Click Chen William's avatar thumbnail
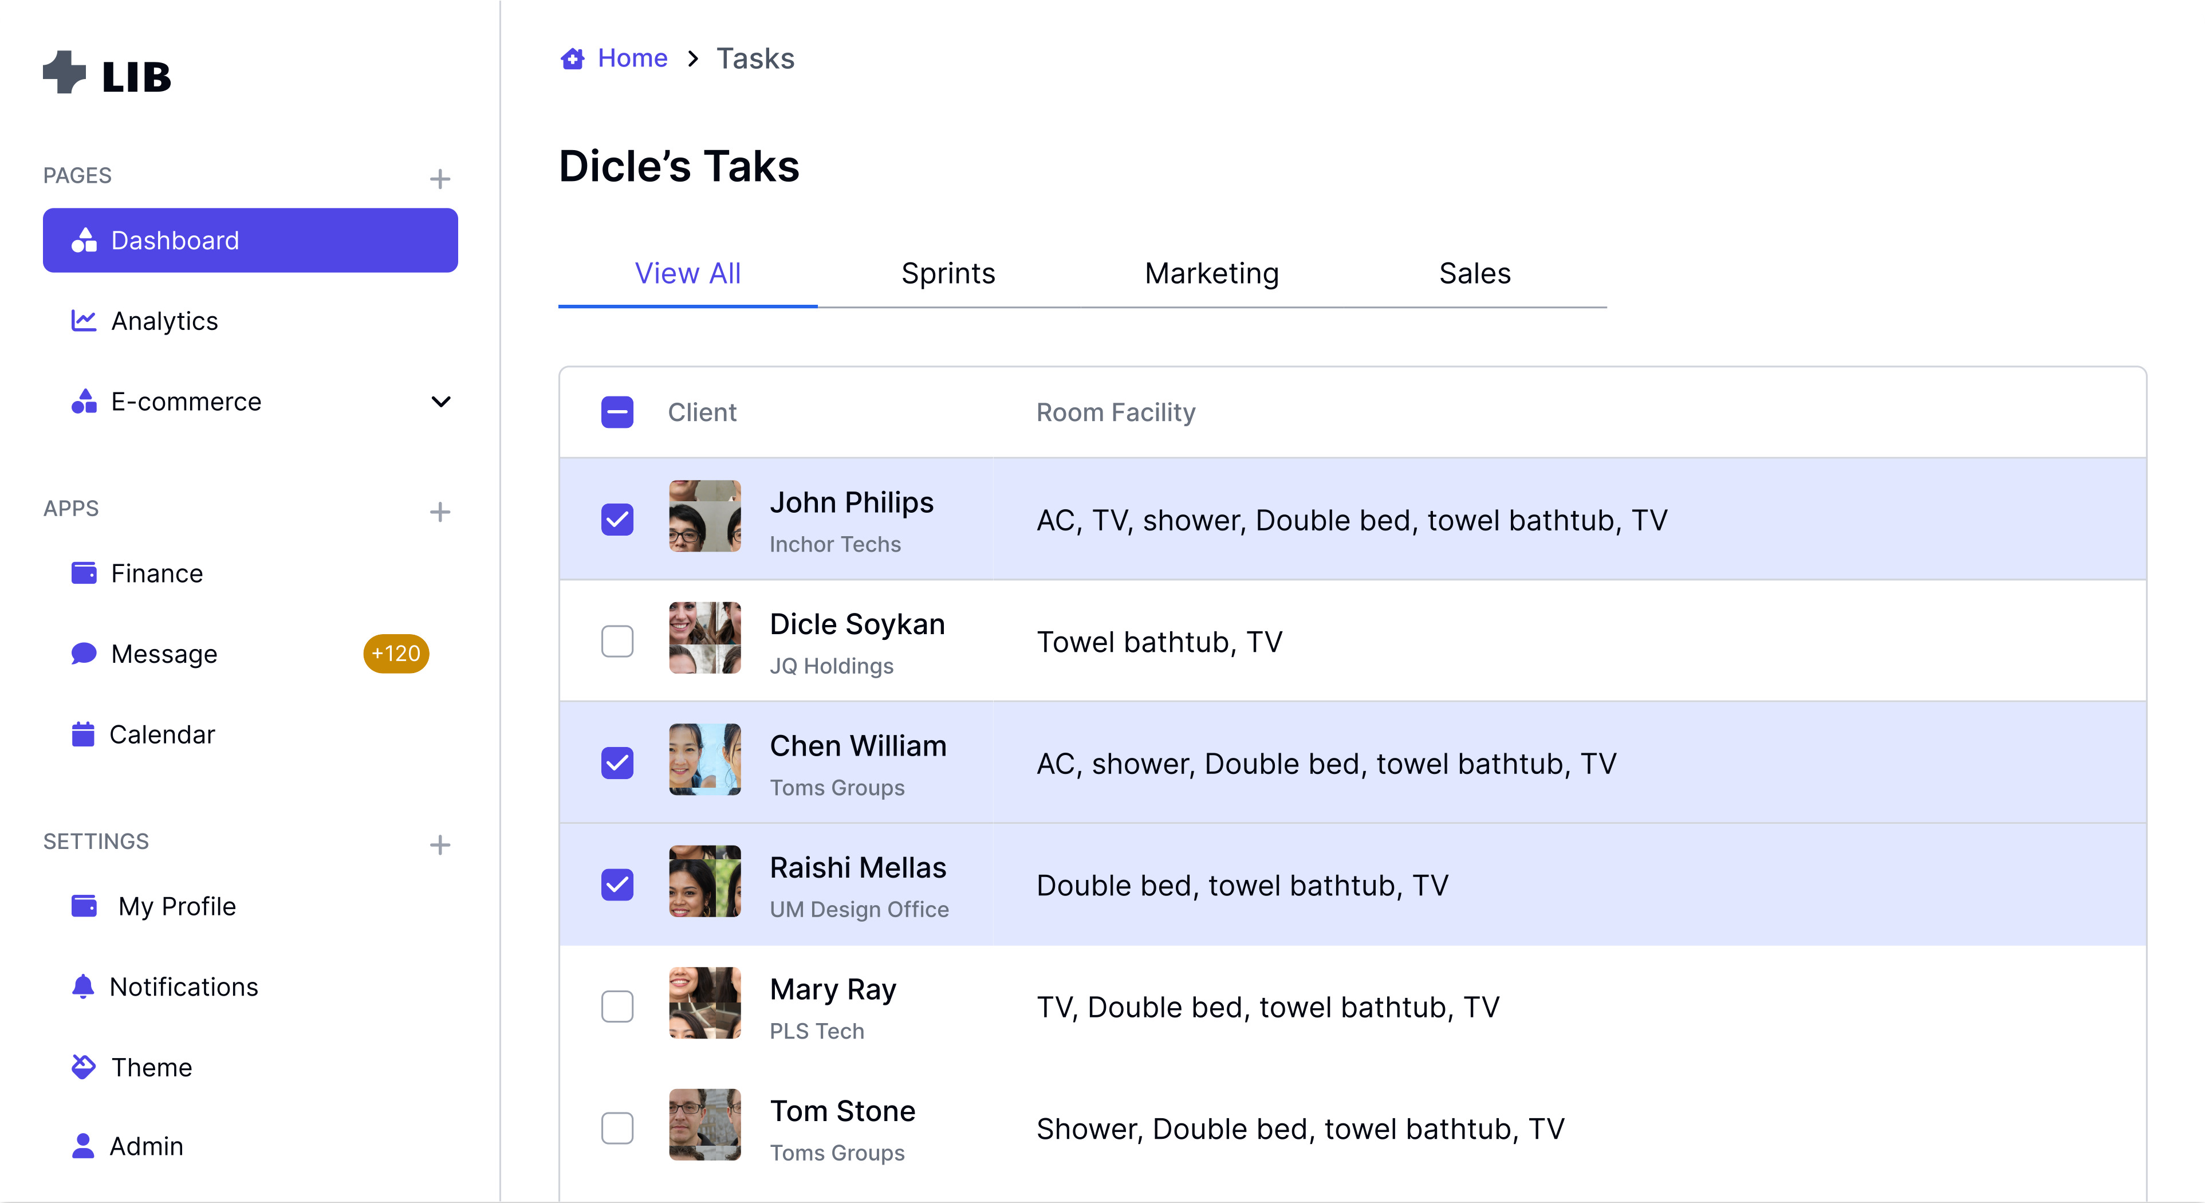 point(704,760)
